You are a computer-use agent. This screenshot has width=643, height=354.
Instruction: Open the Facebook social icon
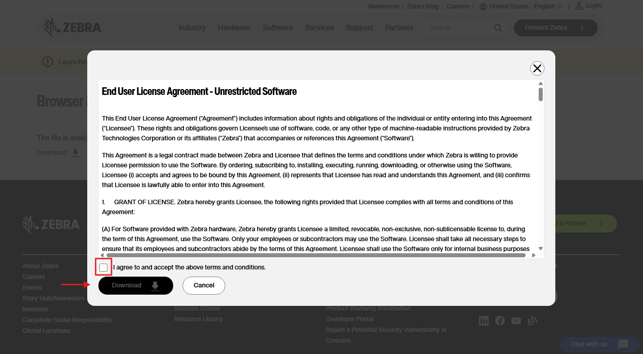point(500,321)
